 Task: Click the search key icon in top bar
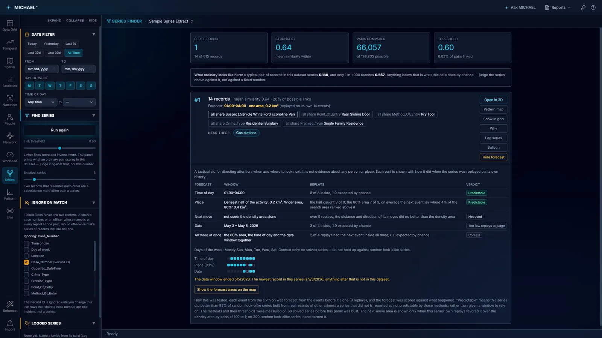pyautogui.click(x=583, y=8)
